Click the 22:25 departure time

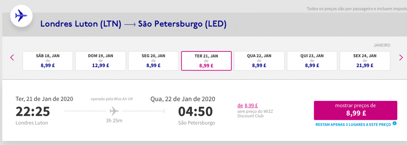pos(33,111)
